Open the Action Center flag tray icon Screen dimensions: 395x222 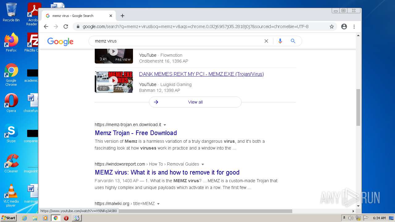tap(365, 218)
